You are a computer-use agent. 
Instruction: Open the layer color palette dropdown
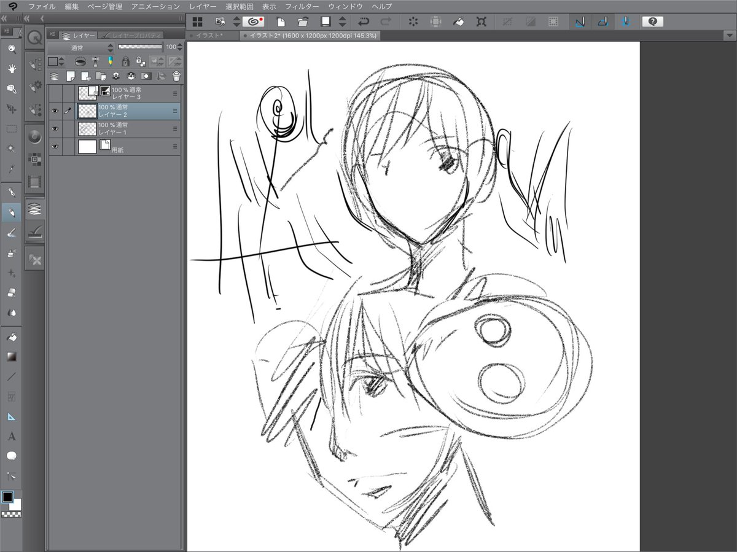tap(56, 61)
